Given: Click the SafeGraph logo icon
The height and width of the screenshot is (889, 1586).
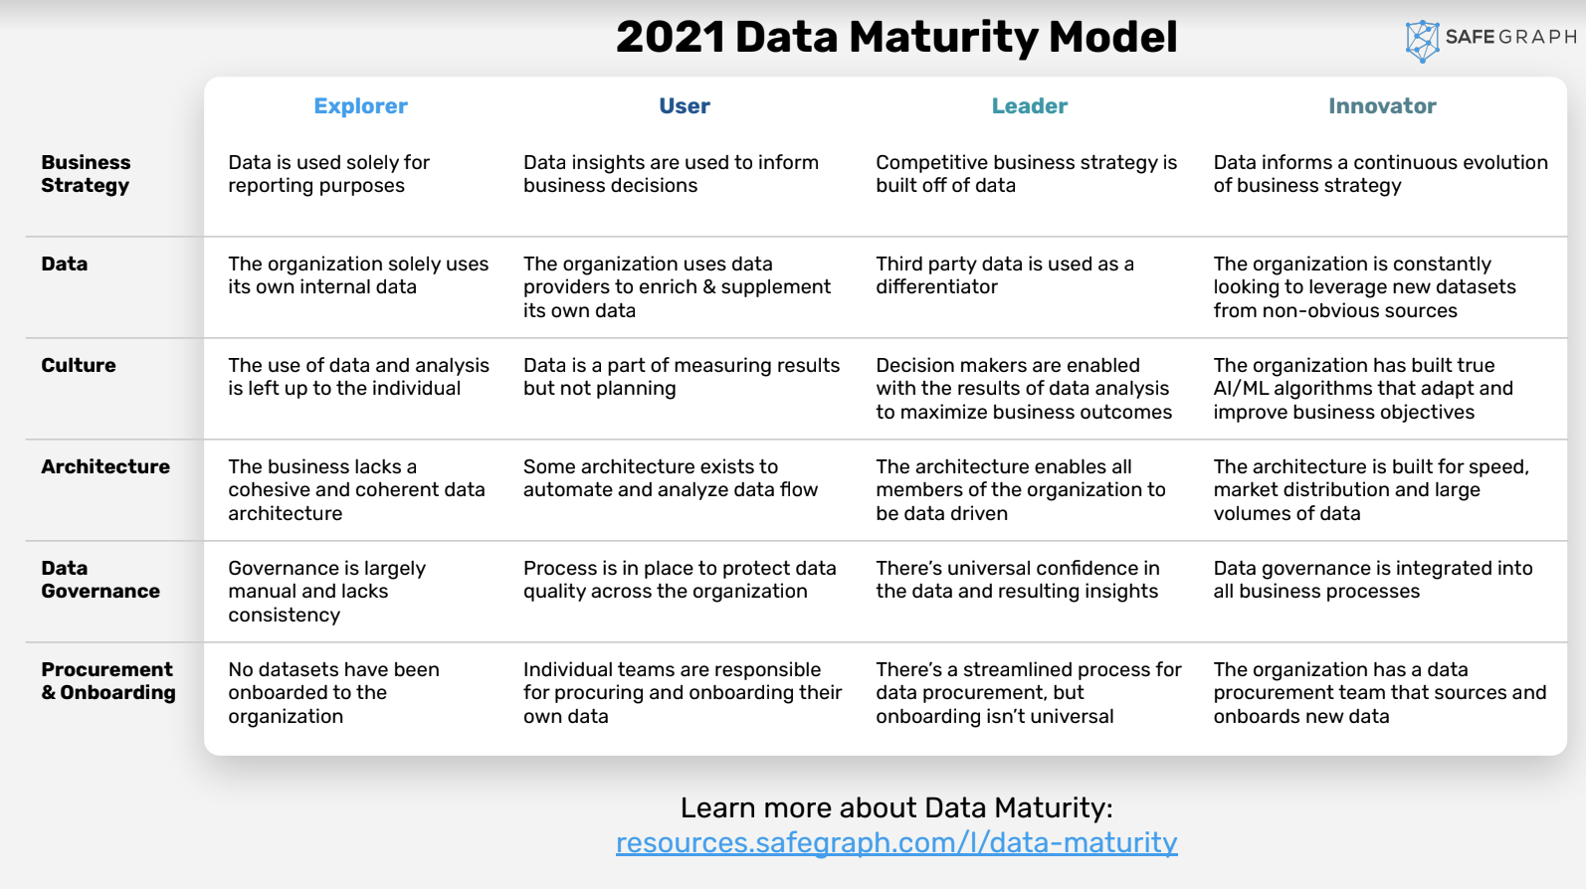Looking at the screenshot, I should point(1422,40).
